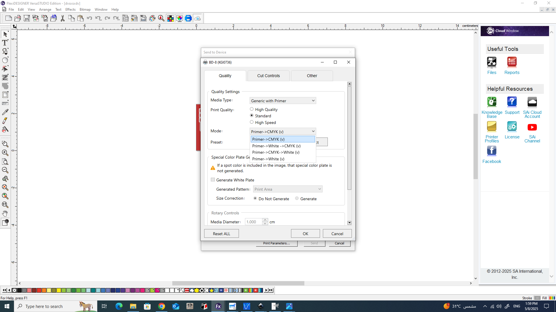Choose Primer->CMYK->White (v) mode option
Image resolution: width=556 pixels, height=312 pixels.
(283, 152)
